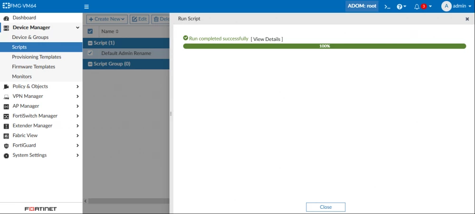Image resolution: width=475 pixels, height=214 pixels.
Task: Collapse the Script (1) group
Action: (90, 43)
